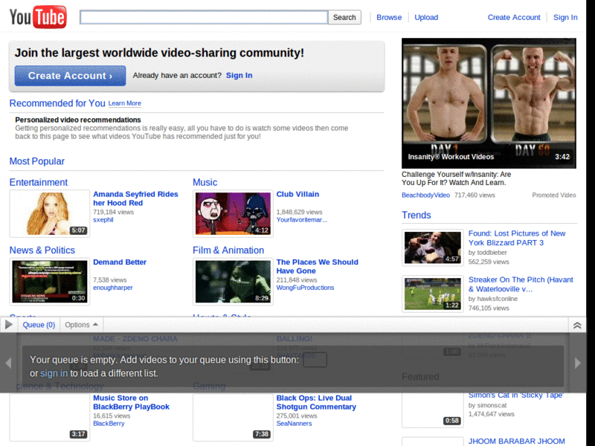Open Amanda Seyfried Rides her Hood Red thumbnail
This screenshot has height=446, width=595.
50,213
